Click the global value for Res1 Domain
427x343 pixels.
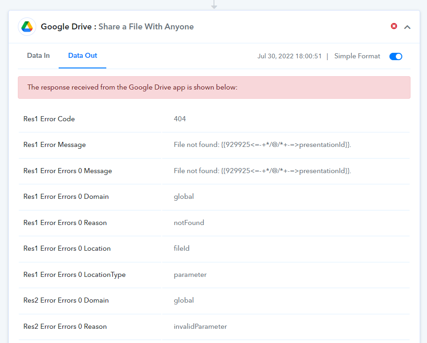pyautogui.click(x=184, y=197)
